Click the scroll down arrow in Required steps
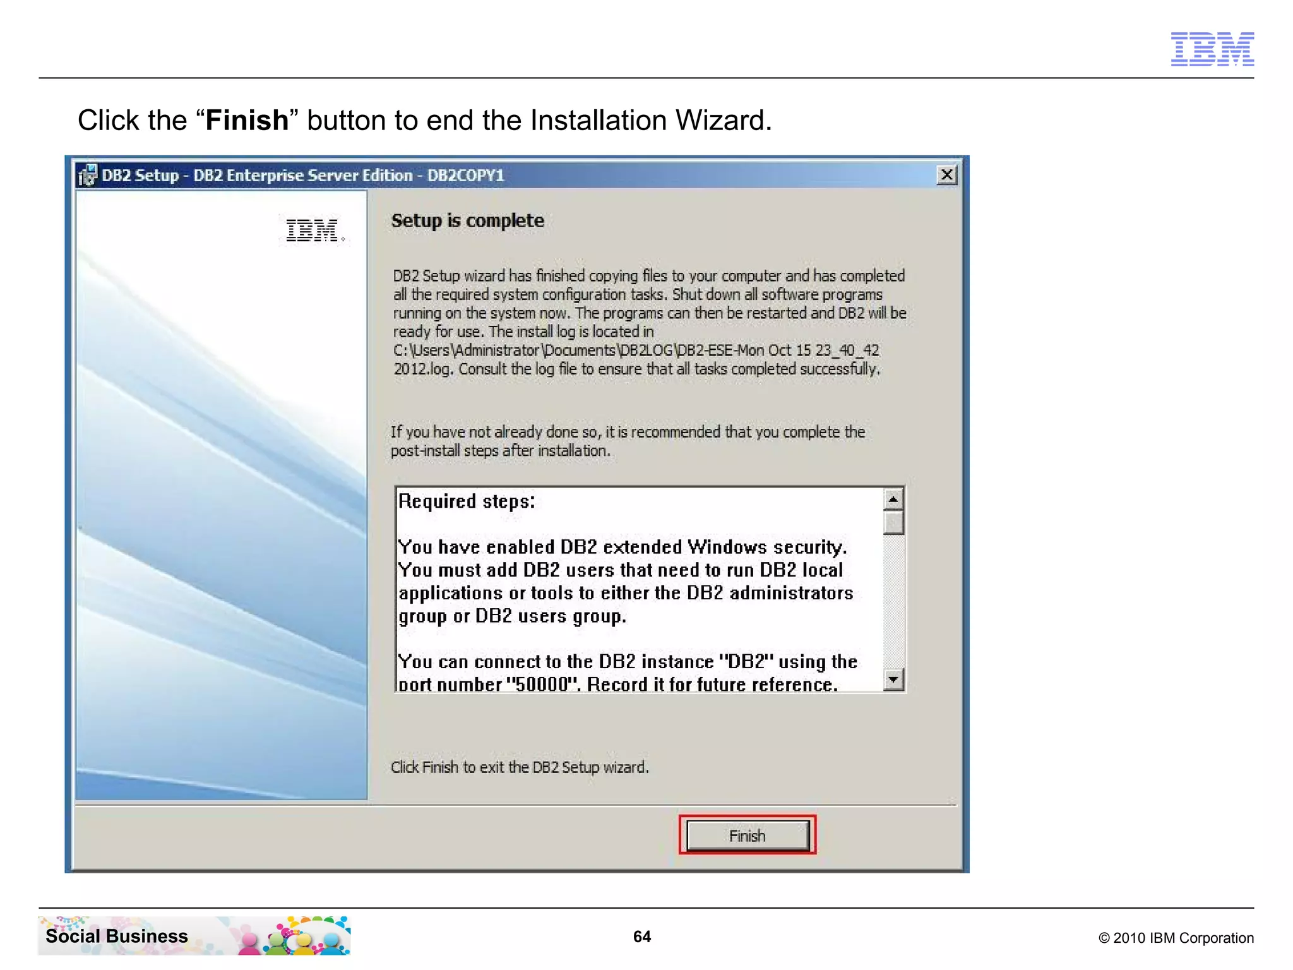 [893, 680]
